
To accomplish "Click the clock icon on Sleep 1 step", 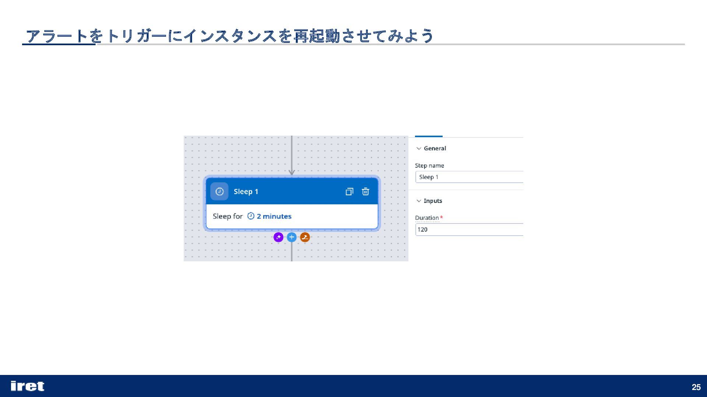I will tap(219, 192).
